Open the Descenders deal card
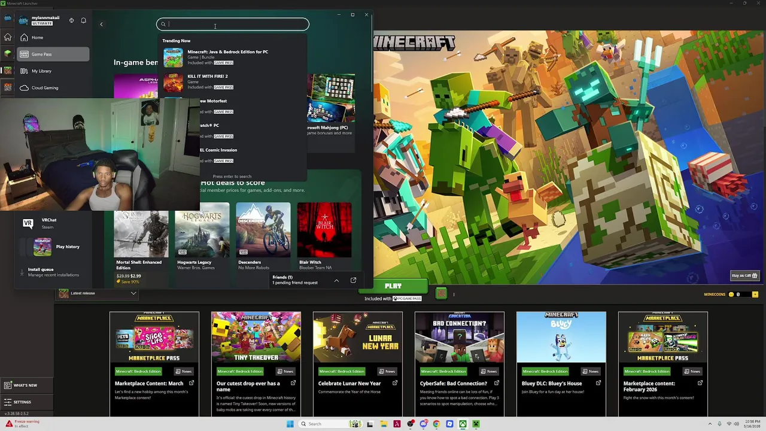766x431 pixels. [263, 236]
